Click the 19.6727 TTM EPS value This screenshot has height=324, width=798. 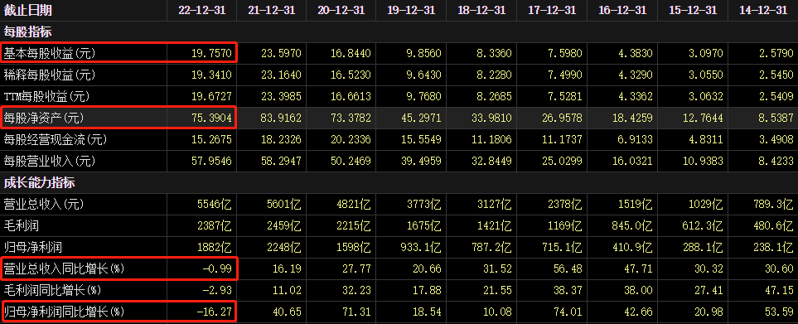pos(211,97)
